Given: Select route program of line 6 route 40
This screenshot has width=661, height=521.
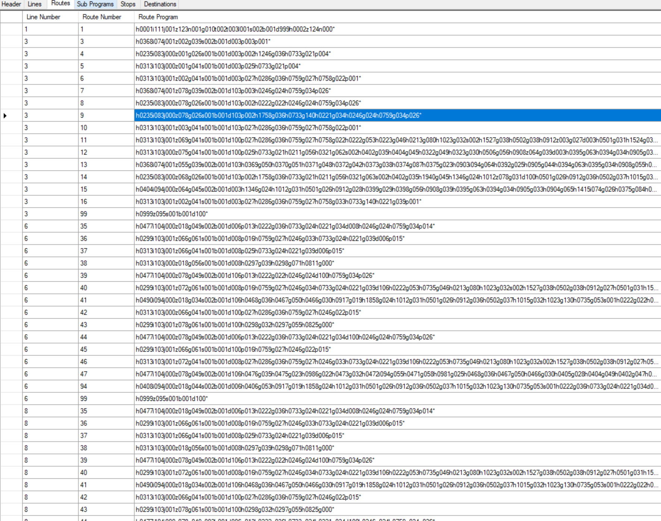Looking at the screenshot, I should point(397,288).
